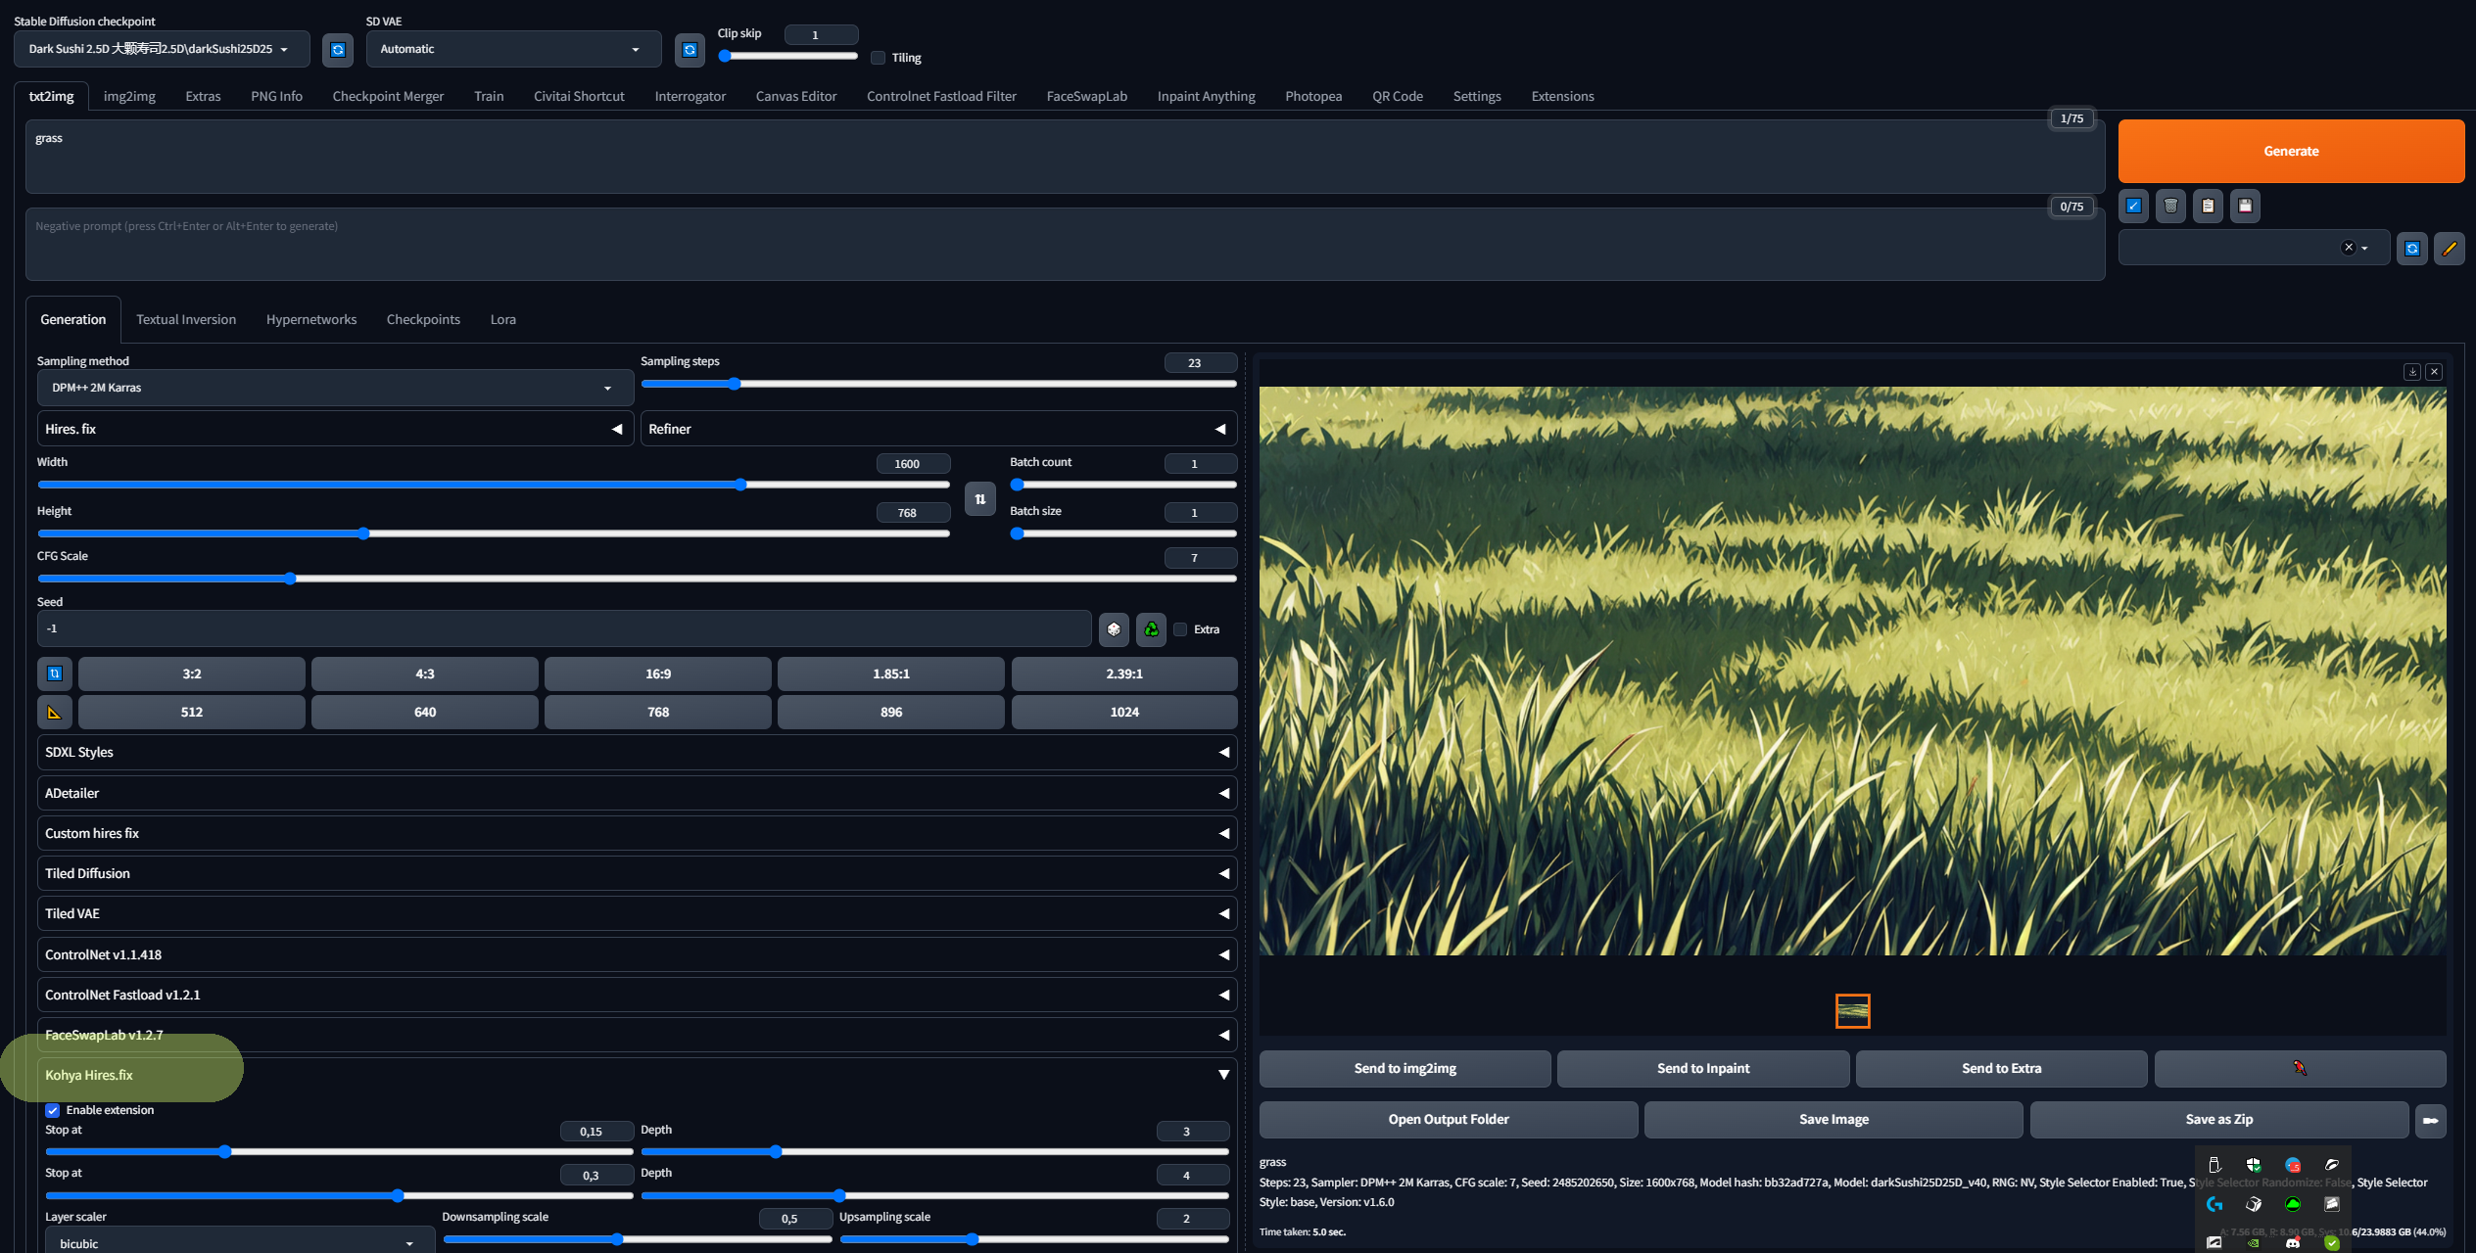Adjust the CFG Scale slider

(x=637, y=579)
